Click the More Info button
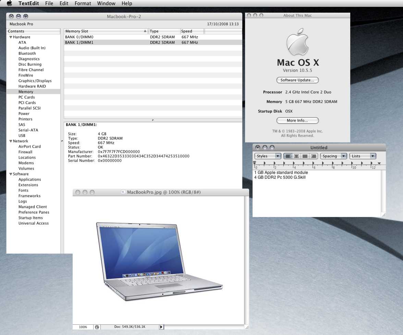Image resolution: width=403 pixels, height=335 pixels. pyautogui.click(x=297, y=120)
